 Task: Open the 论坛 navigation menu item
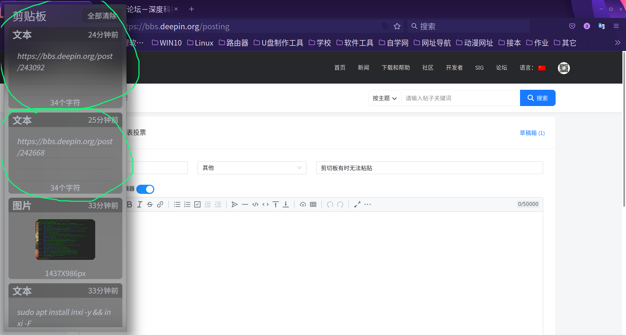tap(501, 68)
